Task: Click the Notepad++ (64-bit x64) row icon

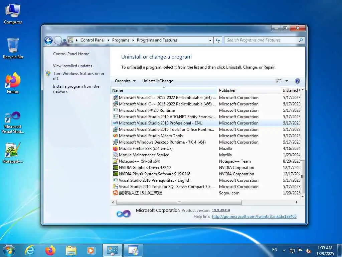Action: pos(115,161)
